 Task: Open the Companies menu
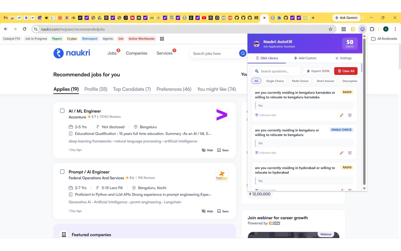[137, 53]
